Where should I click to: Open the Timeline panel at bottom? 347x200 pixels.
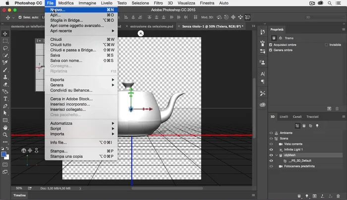pyautogui.click(x=20, y=196)
